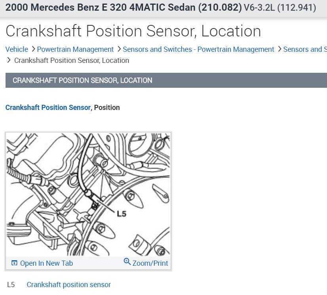Open the Vehicle breadcrumb link
Viewport: 327px width, 295px height.
17,49
